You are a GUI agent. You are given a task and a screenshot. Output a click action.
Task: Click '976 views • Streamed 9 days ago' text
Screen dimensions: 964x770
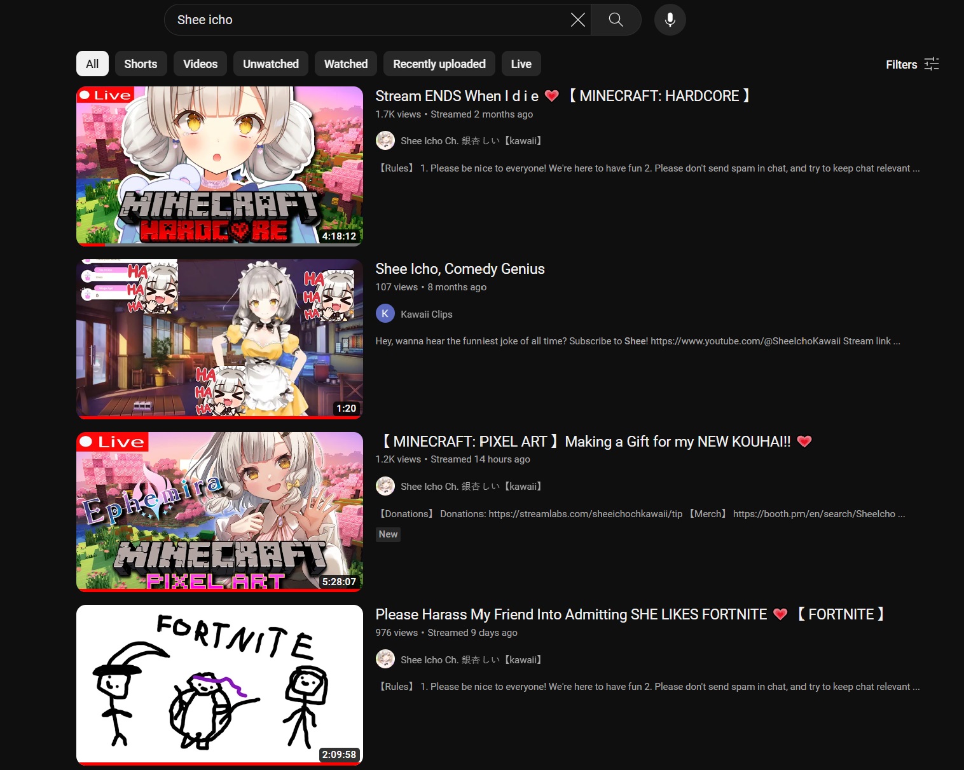(x=446, y=633)
